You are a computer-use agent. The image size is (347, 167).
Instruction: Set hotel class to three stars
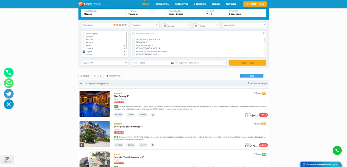120,25
